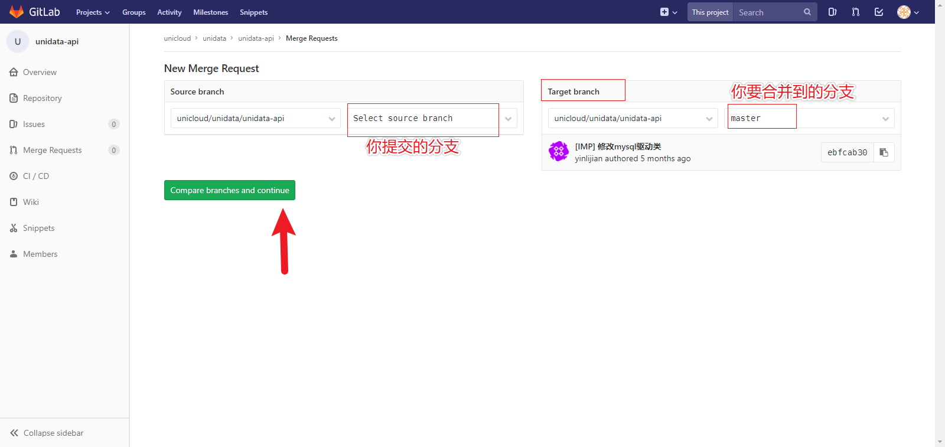Click yinlijian's purple commit avatar
Screen dimensions: 945x447
point(559,152)
